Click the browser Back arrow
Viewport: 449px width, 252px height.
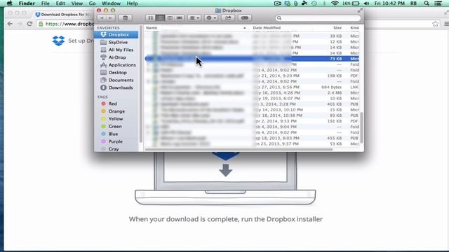click(10, 24)
